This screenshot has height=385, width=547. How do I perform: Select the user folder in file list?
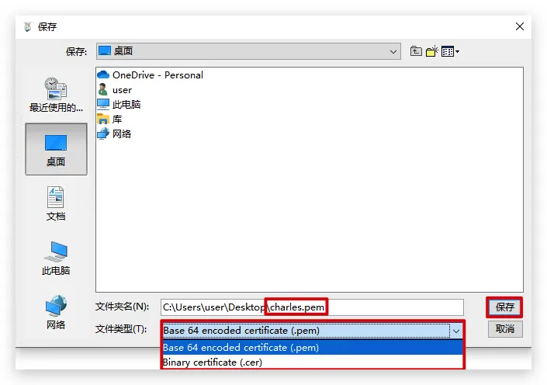[x=122, y=90]
